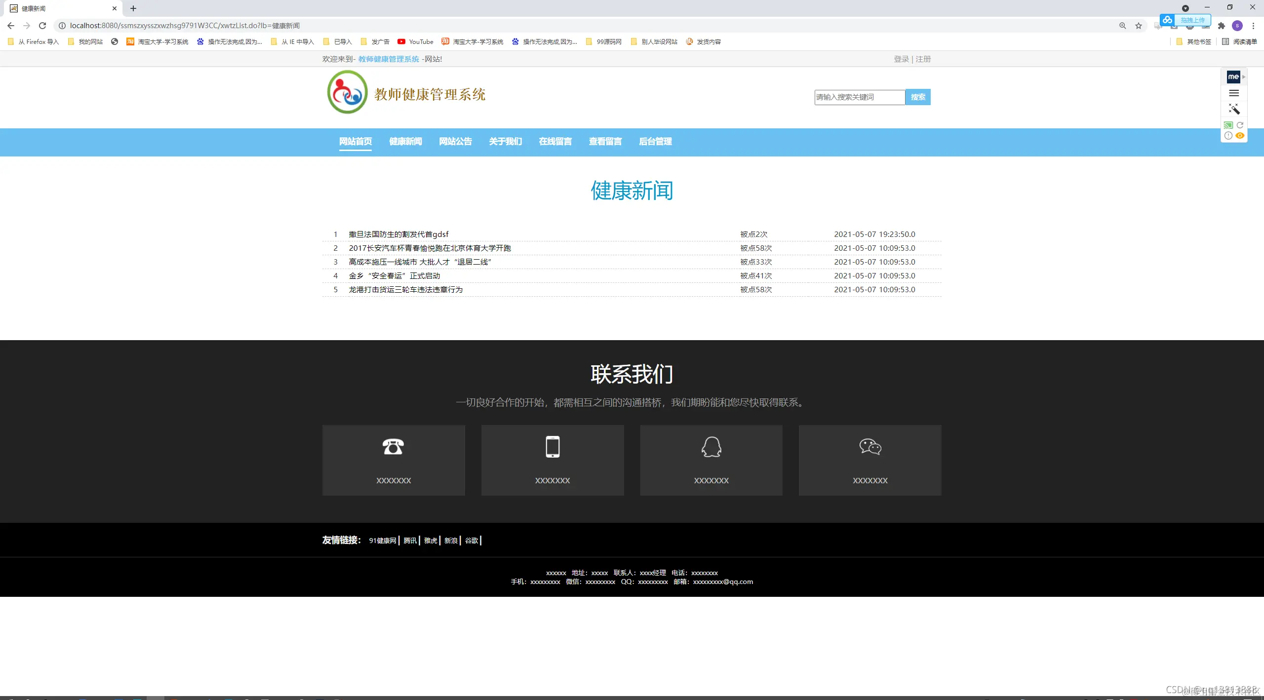Click the phone contact icon
The width and height of the screenshot is (1264, 700).
coord(393,447)
